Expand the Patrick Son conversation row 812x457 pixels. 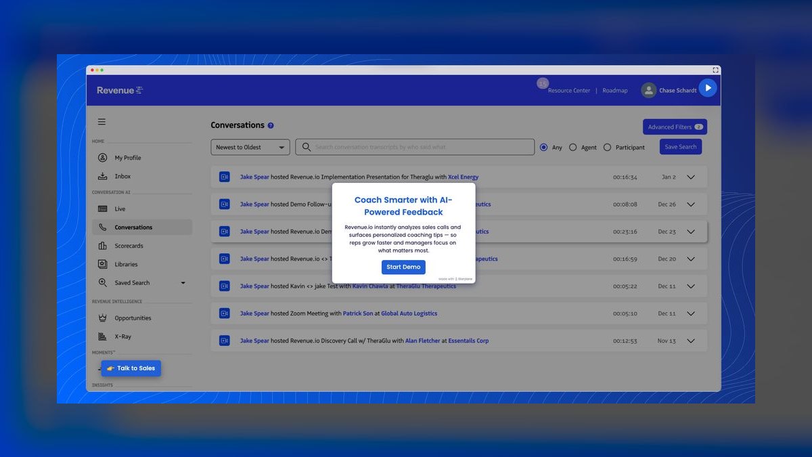click(x=691, y=313)
